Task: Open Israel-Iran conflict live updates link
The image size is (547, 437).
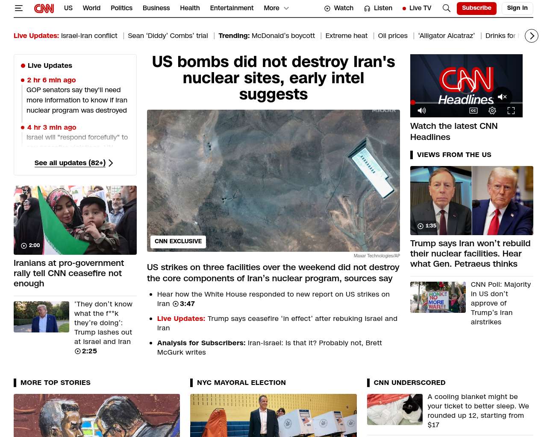Action: click(x=89, y=36)
